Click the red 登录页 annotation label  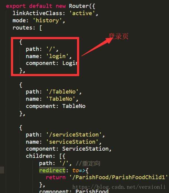tap(118, 36)
